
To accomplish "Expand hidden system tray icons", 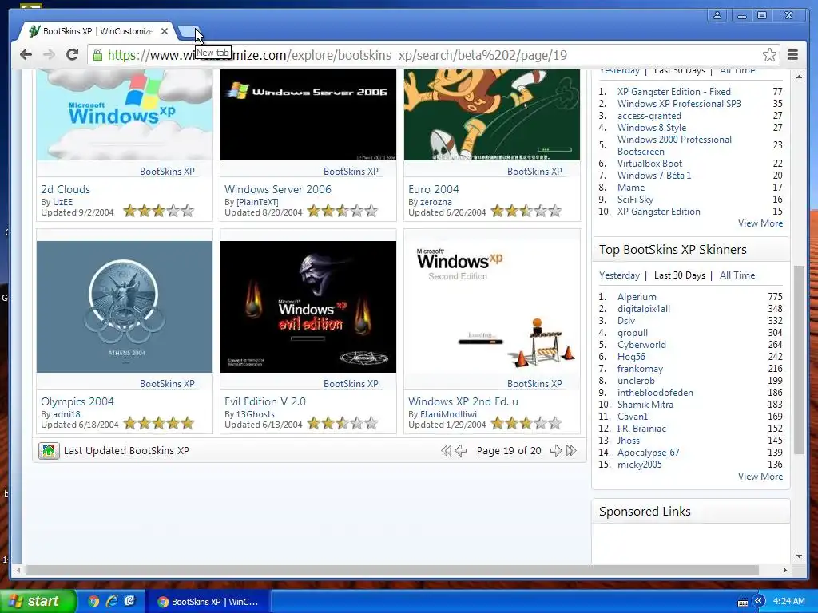I will tap(758, 602).
